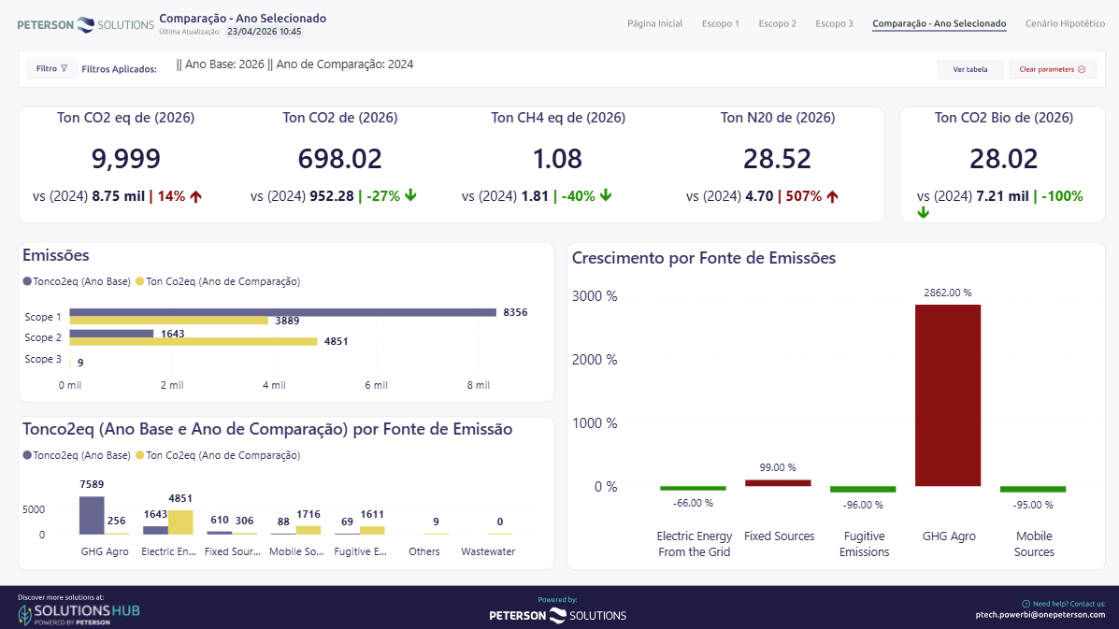
Task: Select Scope 1 comparison bar 3889
Action: [169, 321]
